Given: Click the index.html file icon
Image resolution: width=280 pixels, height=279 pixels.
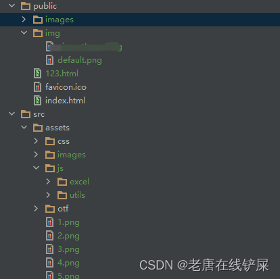Looking at the screenshot, I should point(38,101).
